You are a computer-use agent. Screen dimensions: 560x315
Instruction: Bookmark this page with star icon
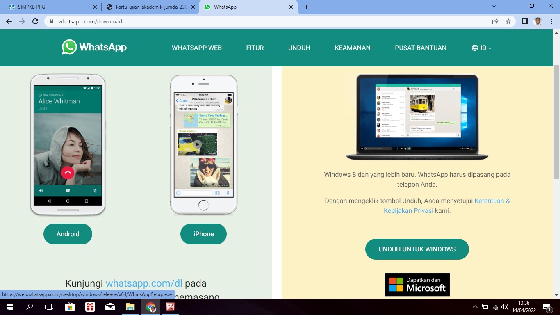point(508,21)
